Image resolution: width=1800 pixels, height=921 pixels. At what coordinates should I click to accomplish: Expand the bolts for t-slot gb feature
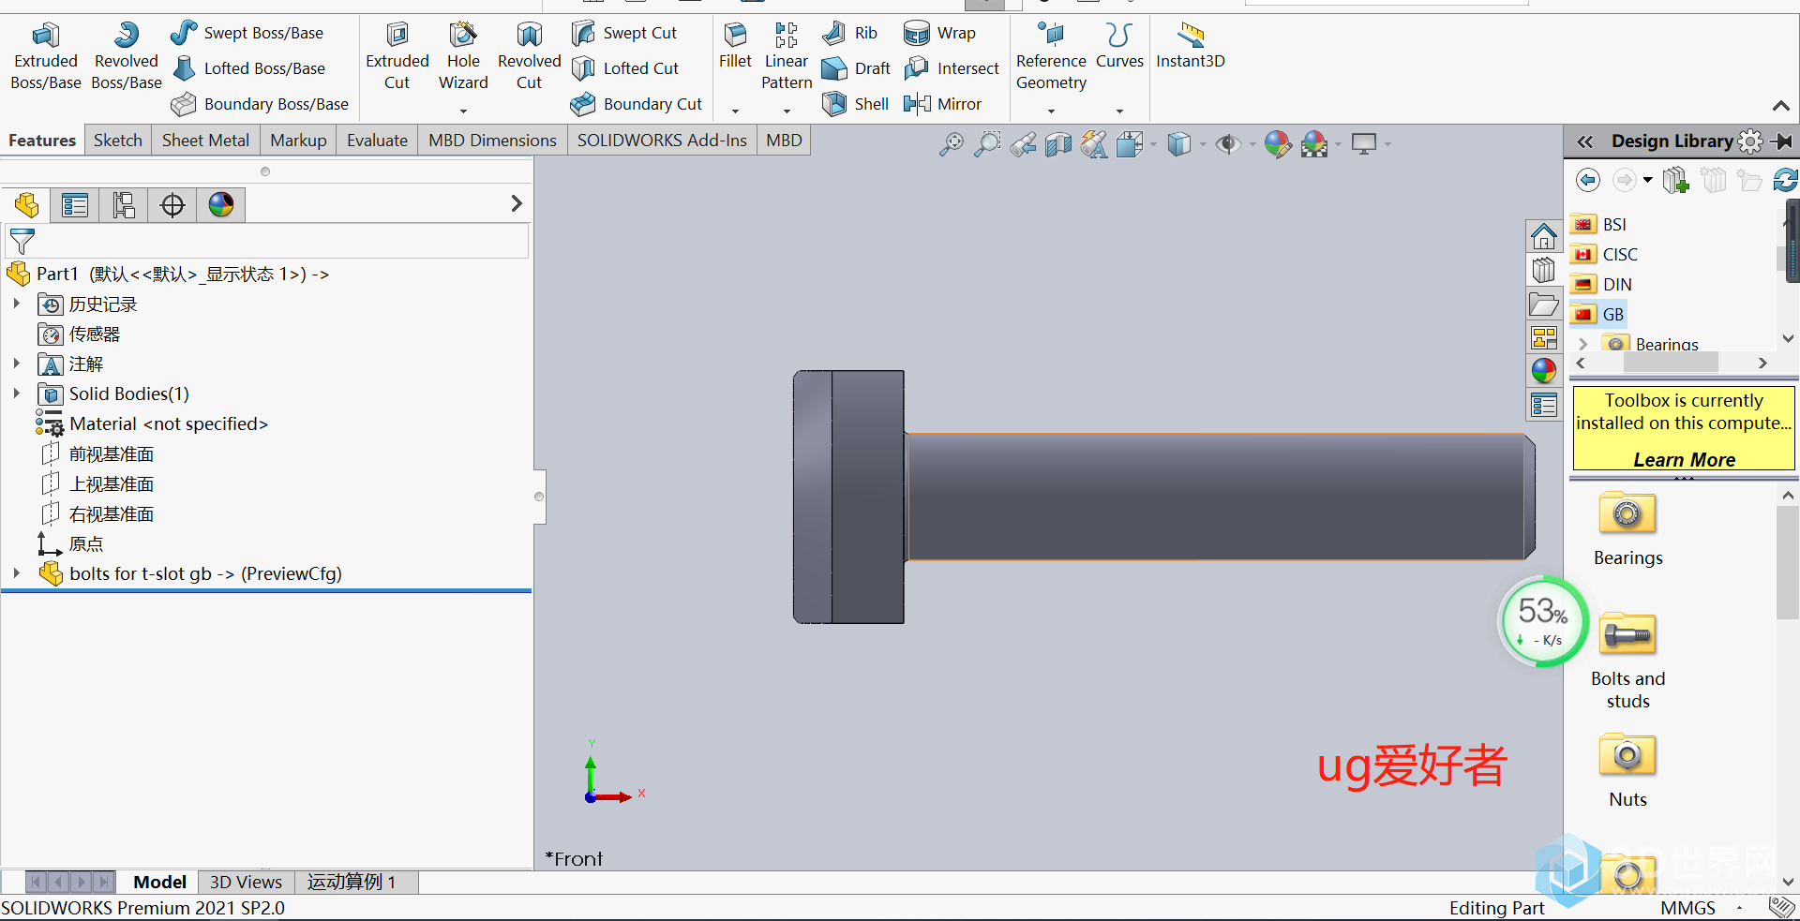click(x=16, y=573)
